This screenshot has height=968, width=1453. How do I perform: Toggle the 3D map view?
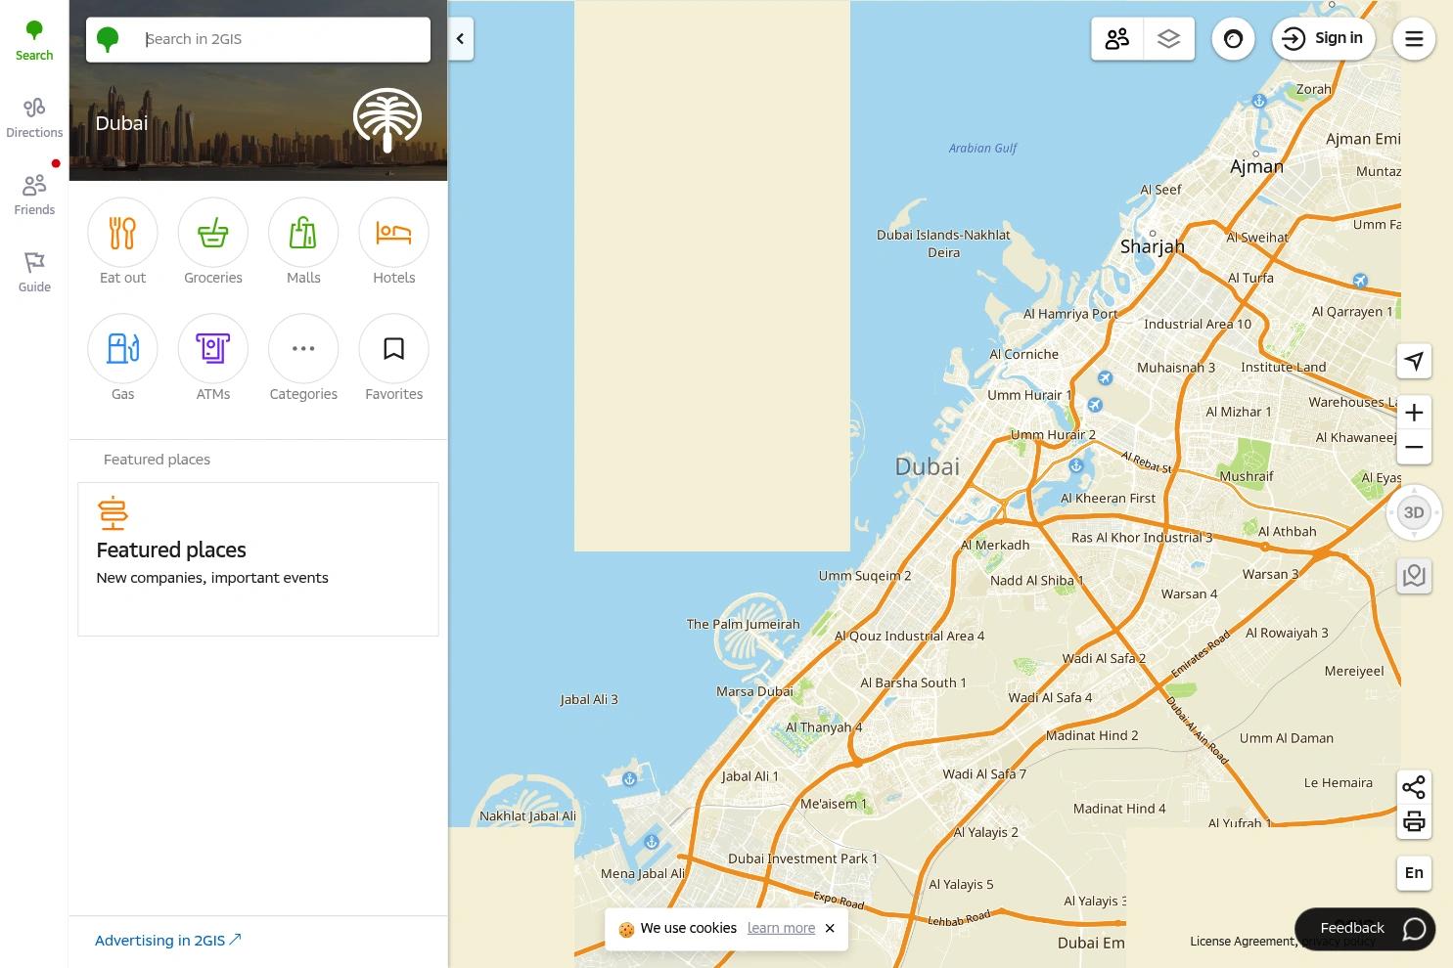(x=1414, y=511)
